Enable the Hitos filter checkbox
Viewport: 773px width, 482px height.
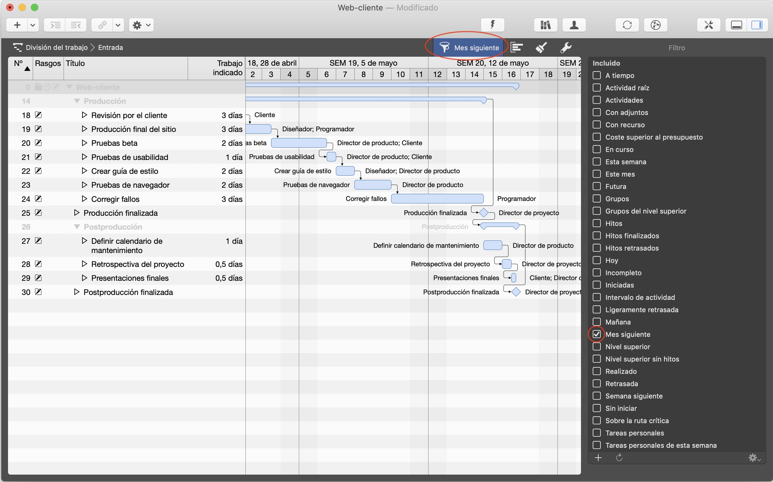point(596,223)
